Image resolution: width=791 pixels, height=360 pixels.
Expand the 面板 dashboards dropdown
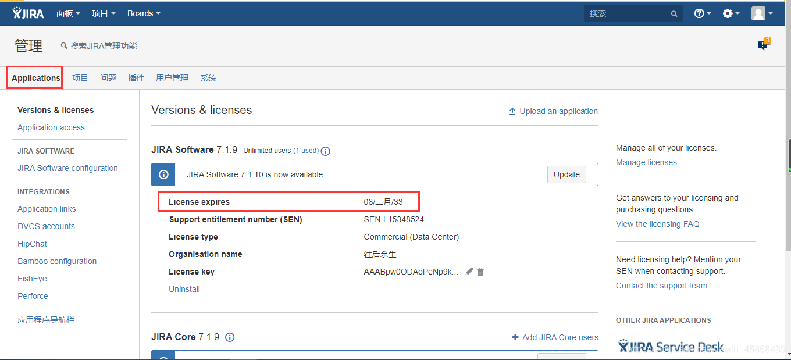pyautogui.click(x=68, y=13)
